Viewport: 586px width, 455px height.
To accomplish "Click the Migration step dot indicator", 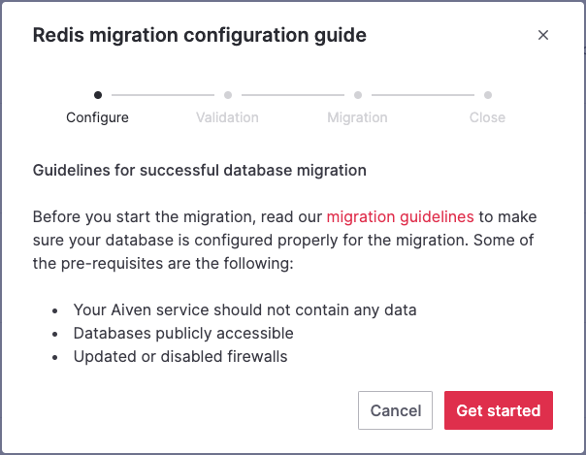I will 358,95.
